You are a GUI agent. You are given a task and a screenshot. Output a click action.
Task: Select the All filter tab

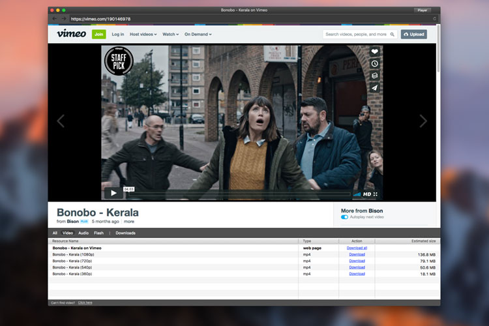[55, 233]
